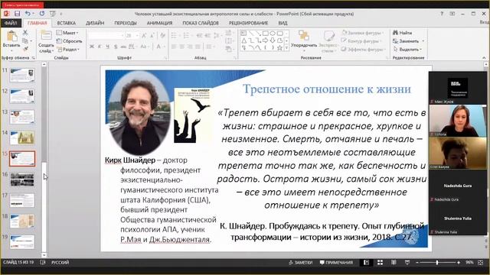Viewport: 490px width, 275px height.
Task: Click the Paste (Вставить) icon
Action: click(11, 37)
